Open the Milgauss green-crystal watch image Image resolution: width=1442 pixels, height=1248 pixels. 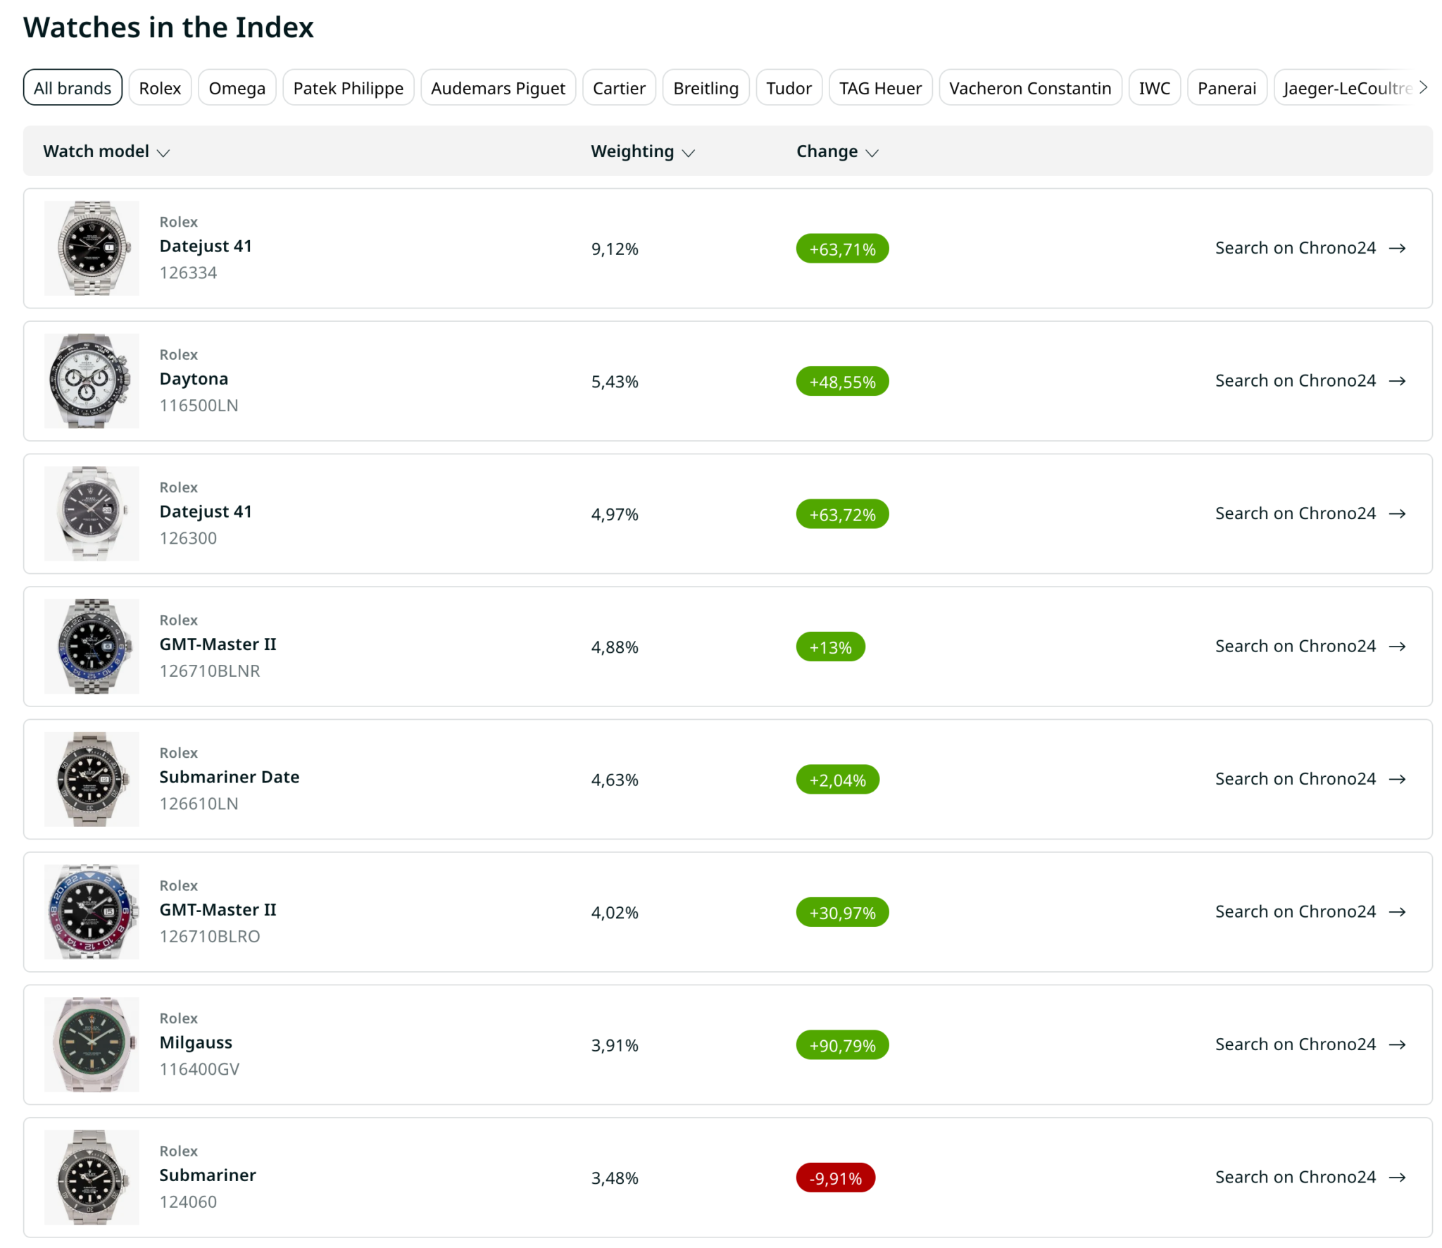(92, 1044)
